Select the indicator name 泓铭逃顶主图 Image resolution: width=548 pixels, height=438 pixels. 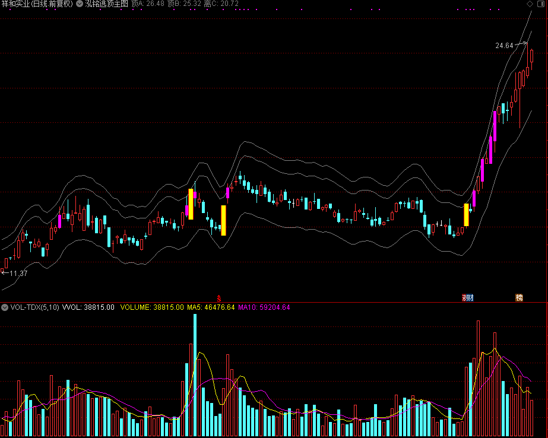(107, 4)
